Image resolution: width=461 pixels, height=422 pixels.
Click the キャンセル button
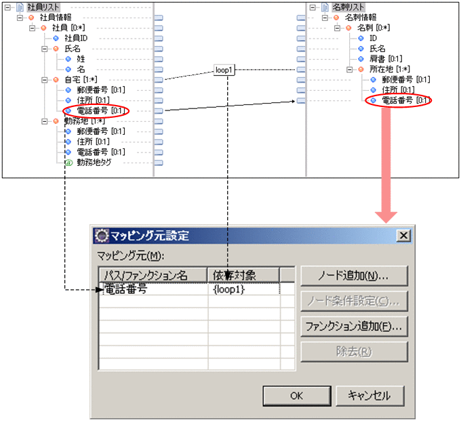pyautogui.click(x=370, y=396)
